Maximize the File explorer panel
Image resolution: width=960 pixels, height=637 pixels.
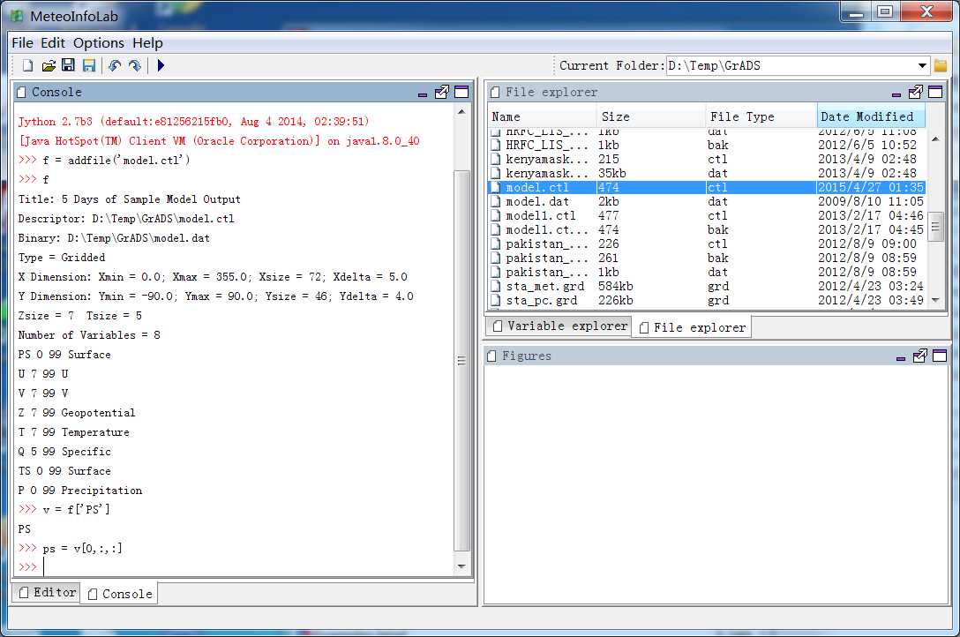935,92
